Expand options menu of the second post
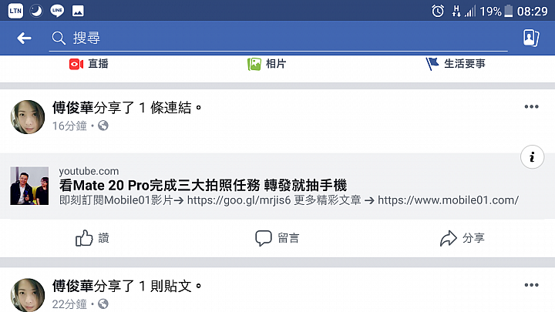 [531, 285]
